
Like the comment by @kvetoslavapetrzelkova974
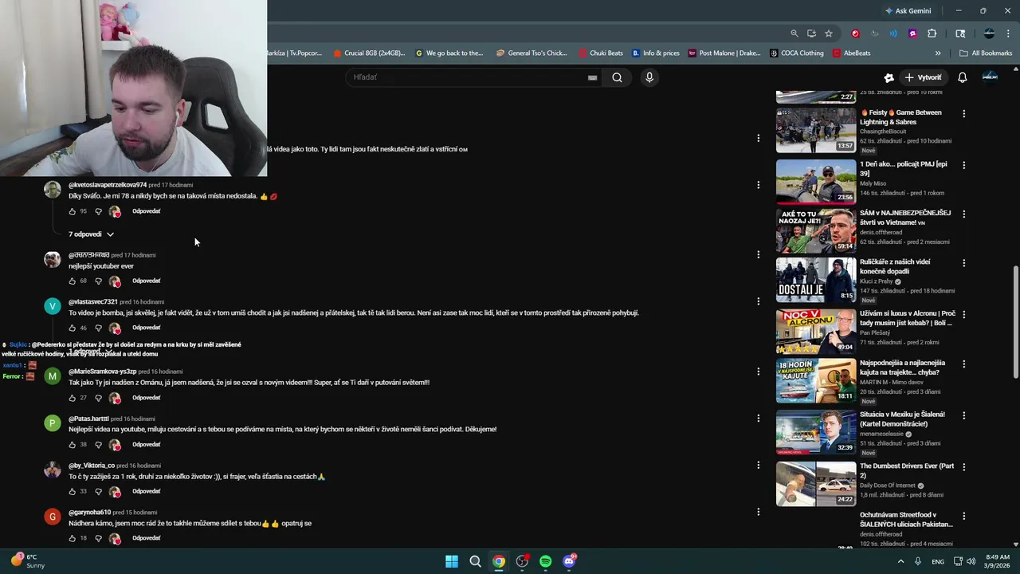[x=73, y=211]
